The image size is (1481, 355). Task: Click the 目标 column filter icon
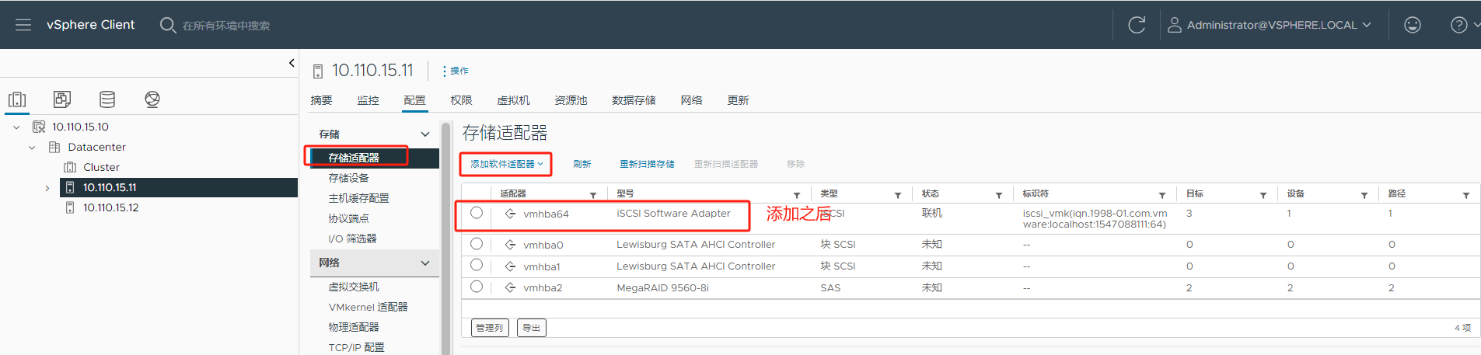[x=1263, y=195]
